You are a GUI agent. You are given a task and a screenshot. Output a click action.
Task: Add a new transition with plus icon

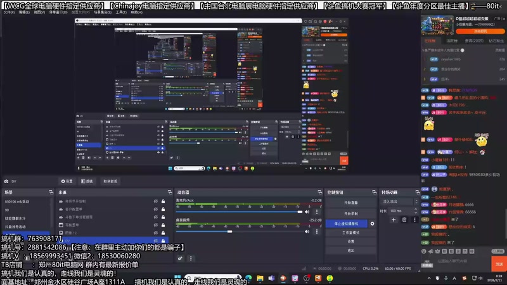(x=394, y=220)
